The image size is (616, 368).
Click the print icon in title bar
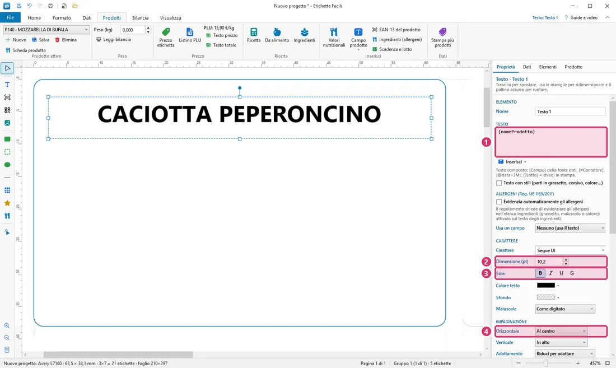coord(50,6)
